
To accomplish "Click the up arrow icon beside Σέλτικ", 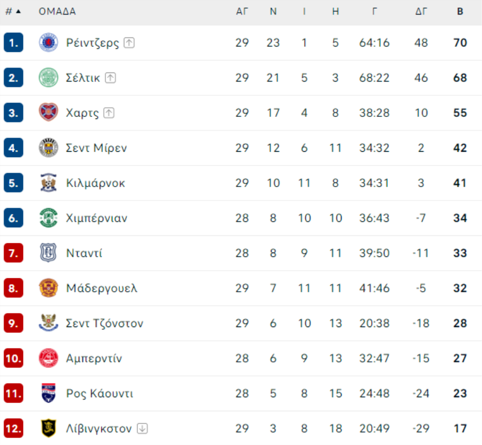I will coord(110,78).
